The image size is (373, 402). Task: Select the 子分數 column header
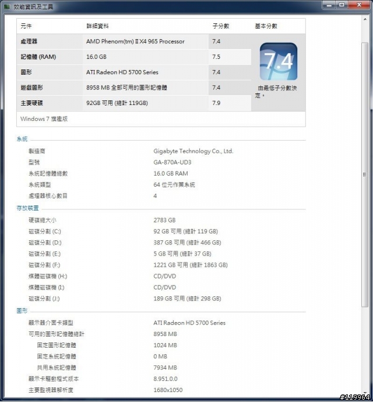220,26
